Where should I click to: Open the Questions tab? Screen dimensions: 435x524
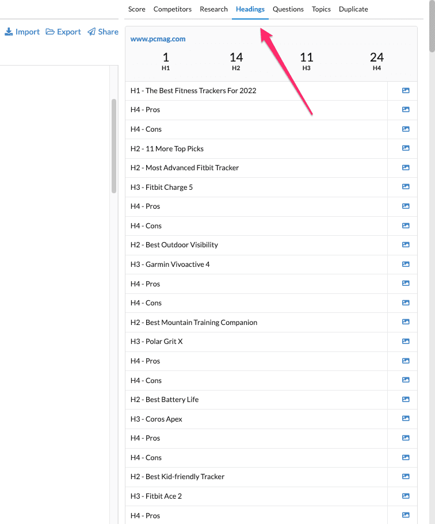[288, 9]
